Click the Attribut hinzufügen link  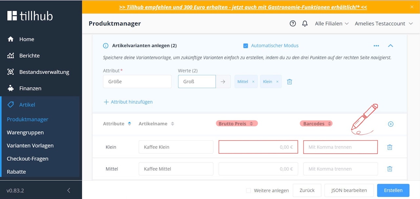point(128,102)
